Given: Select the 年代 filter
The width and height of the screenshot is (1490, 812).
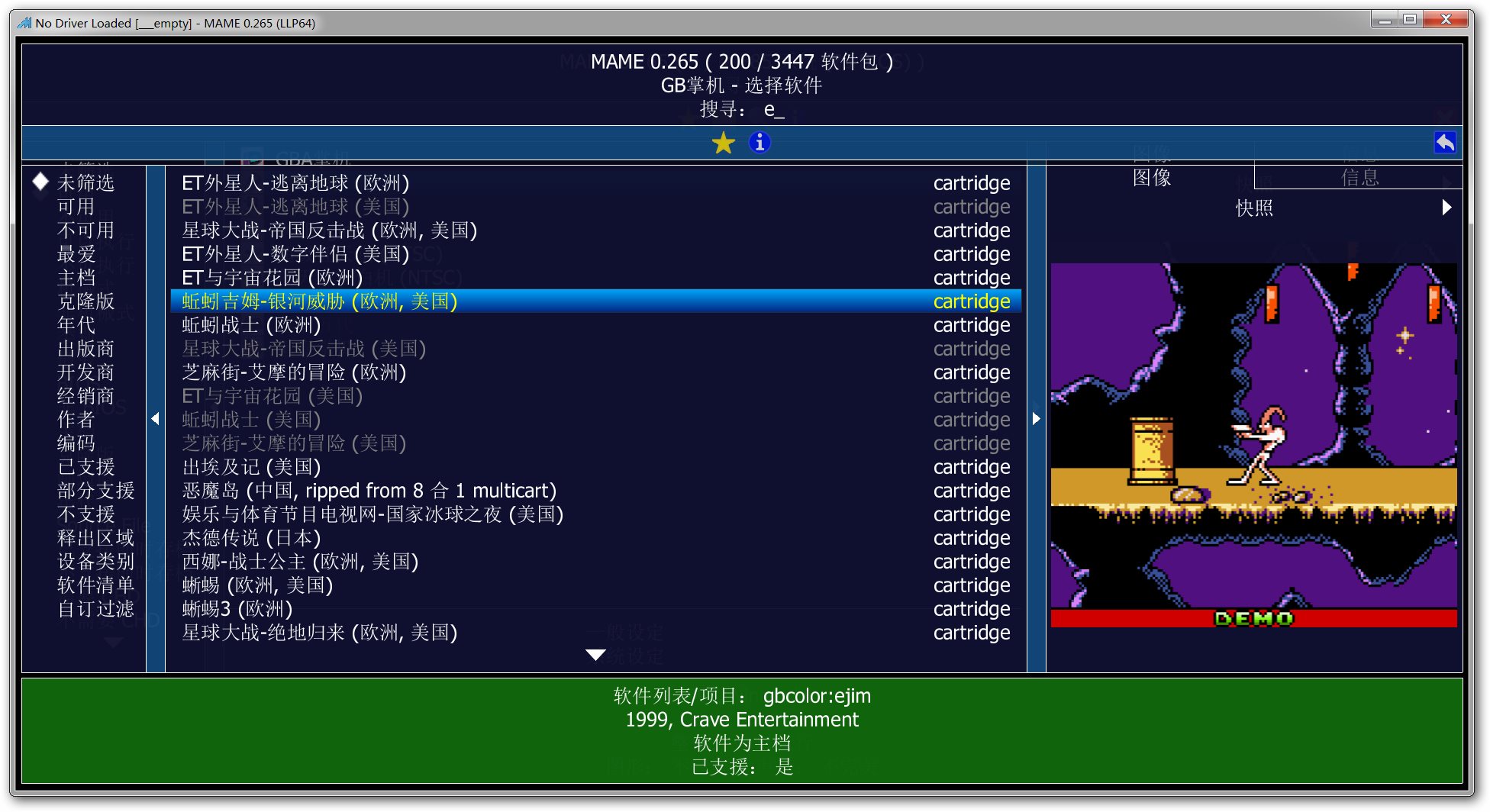Looking at the screenshot, I should pos(76,325).
